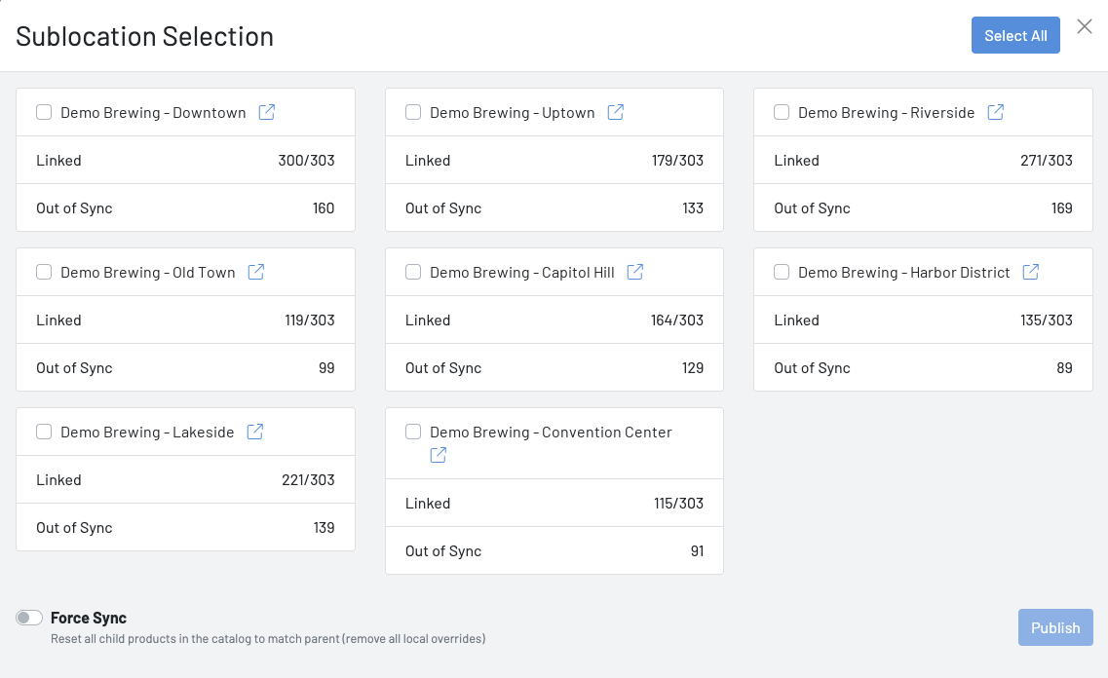Click the Demo Brewing - Riverside label
Viewport: 1108px width, 678px height.
point(886,113)
